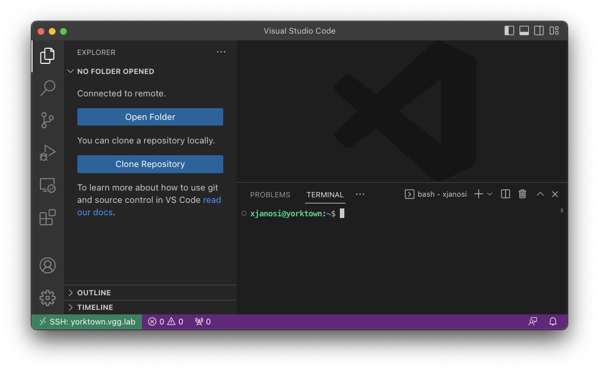Toggle the bottom panel layout icon

(524, 30)
